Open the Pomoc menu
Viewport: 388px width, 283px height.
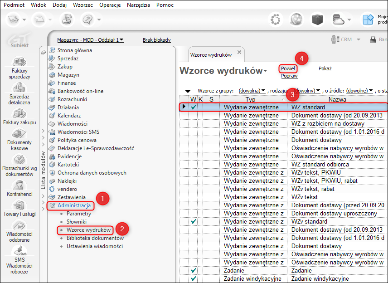pos(165,5)
